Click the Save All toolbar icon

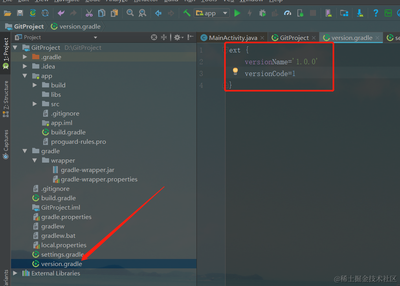pyautogui.click(x=20, y=13)
